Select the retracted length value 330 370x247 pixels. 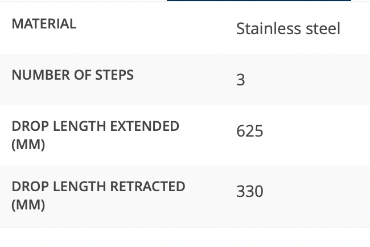[250, 191]
